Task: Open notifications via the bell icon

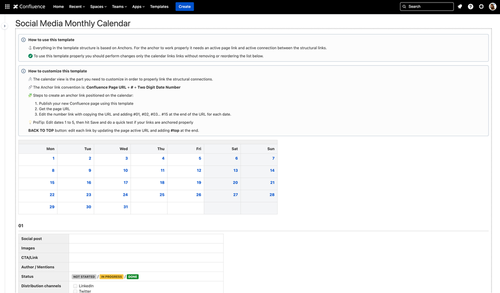Action: point(459,7)
